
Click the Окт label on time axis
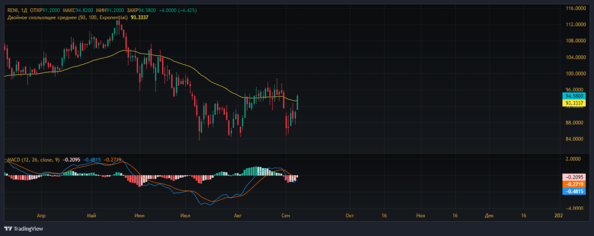click(350, 216)
